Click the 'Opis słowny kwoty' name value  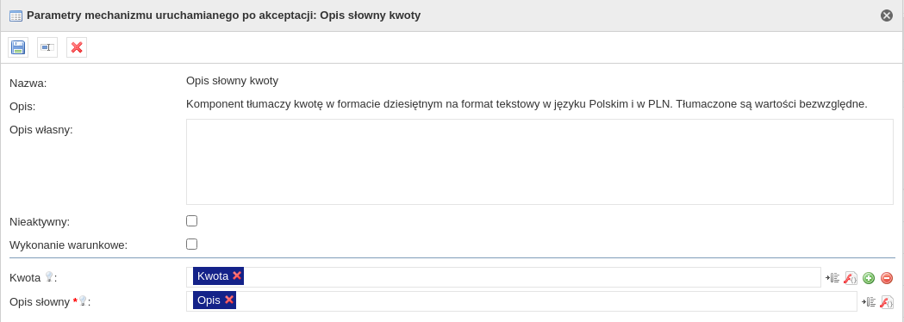pyautogui.click(x=233, y=81)
